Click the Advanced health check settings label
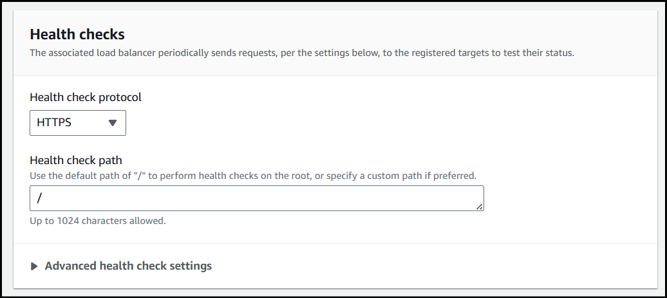This screenshot has width=667, height=298. pos(128,266)
